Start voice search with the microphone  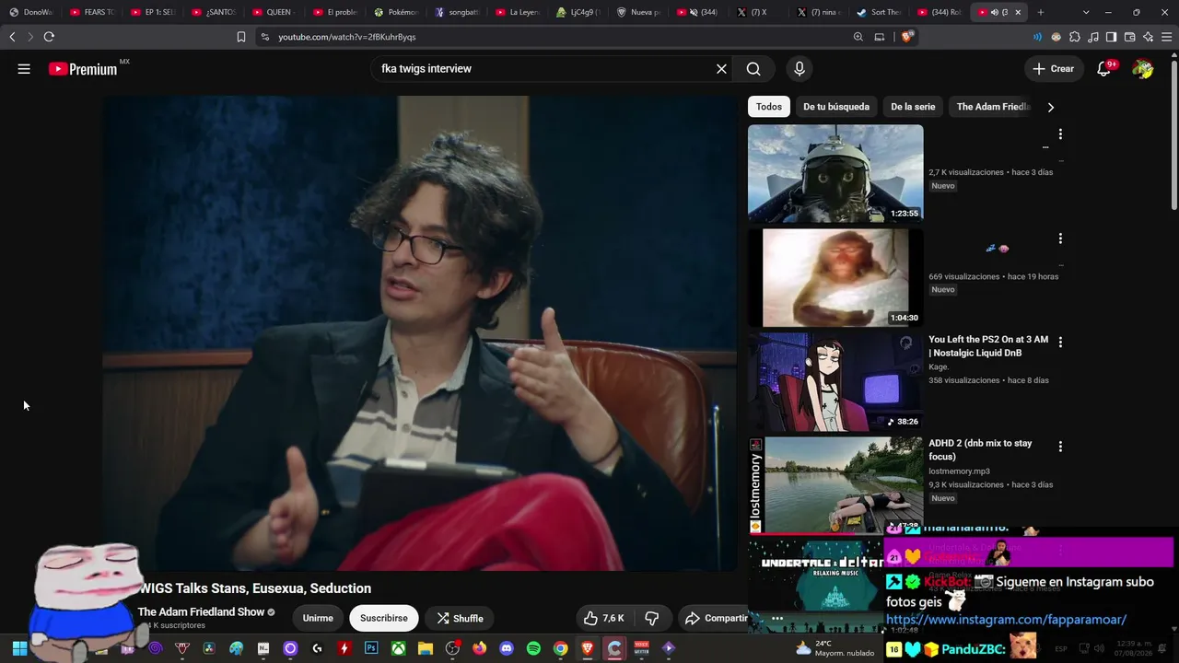pyautogui.click(x=800, y=69)
